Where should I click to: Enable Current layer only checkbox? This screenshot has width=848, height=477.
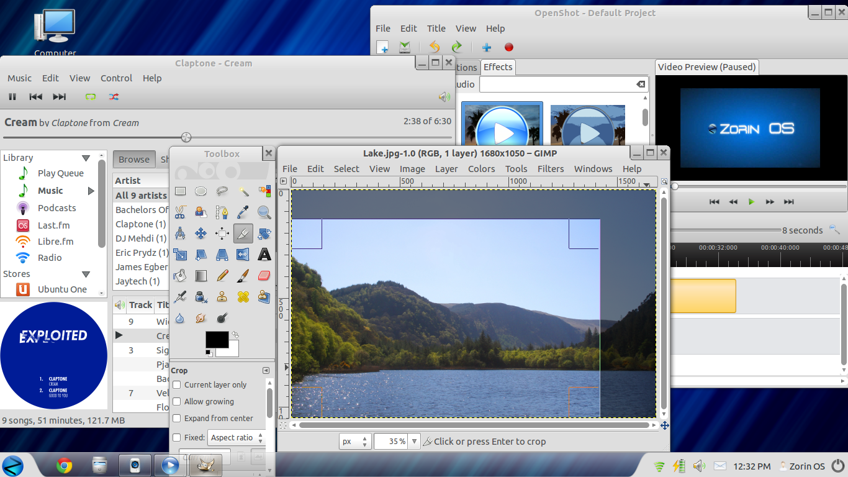pos(177,385)
